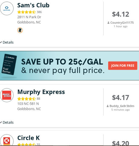
Task: Click the orange pay-with-phone amenity icon
Action: point(20,30)
